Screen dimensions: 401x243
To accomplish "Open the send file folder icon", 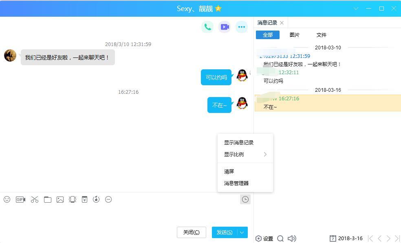I will coord(48,199).
